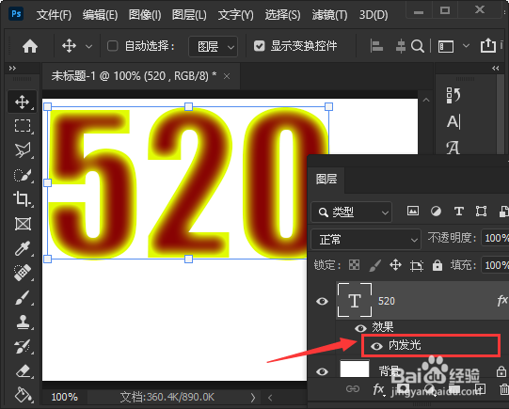This screenshot has height=409, width=509.
Task: Close the 未标题-1 document tab
Action: [x=227, y=76]
